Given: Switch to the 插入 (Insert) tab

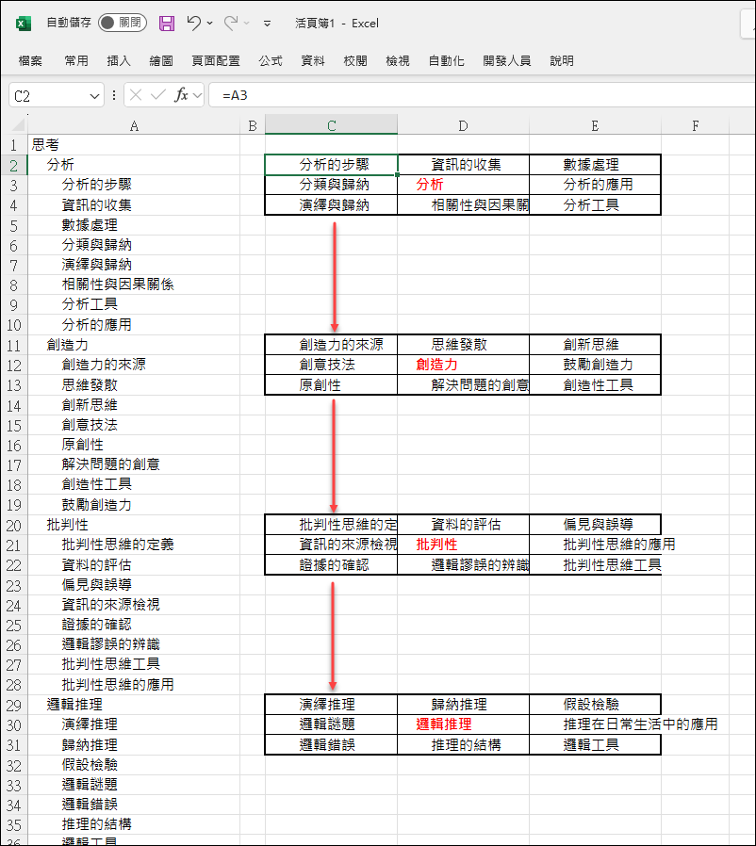Looking at the screenshot, I should click(x=119, y=61).
